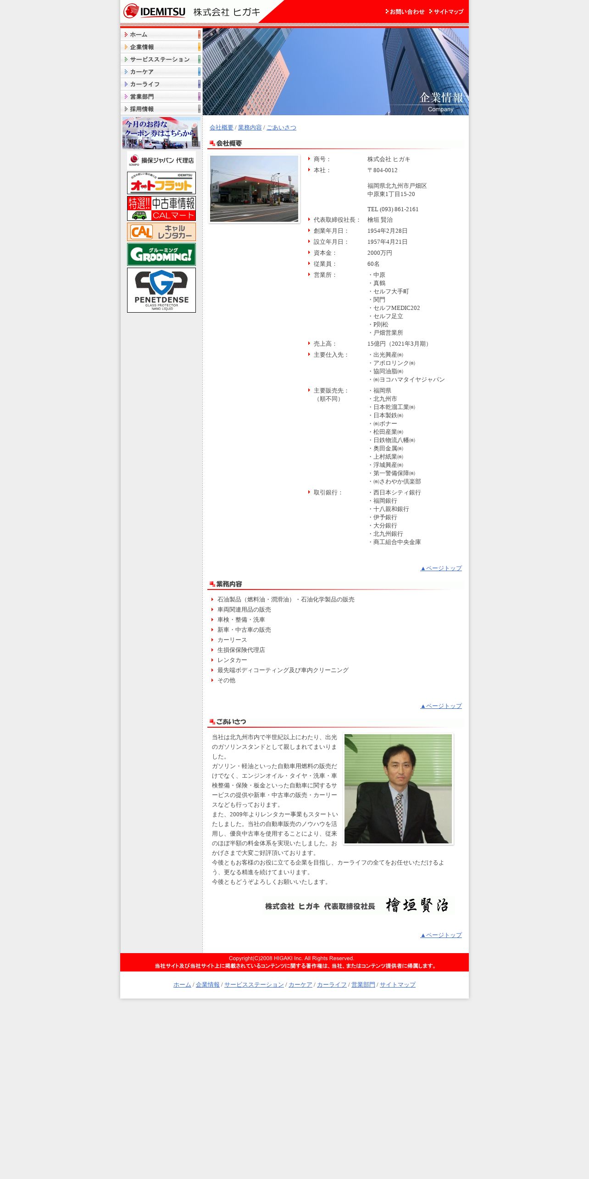The height and width of the screenshot is (1179, 589).
Task: Open the サイトマップ header link
Action: pyautogui.click(x=446, y=11)
